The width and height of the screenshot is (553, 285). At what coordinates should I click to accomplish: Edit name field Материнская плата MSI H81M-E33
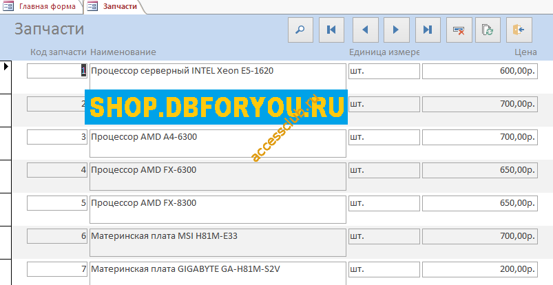[x=218, y=243]
